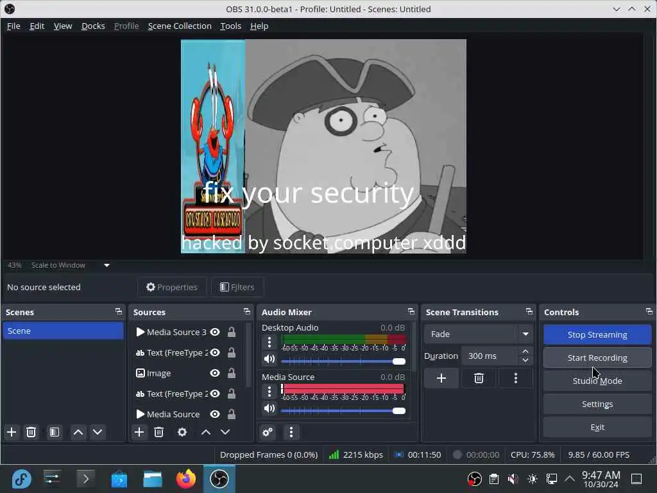Click the Properties button above docks

(172, 287)
